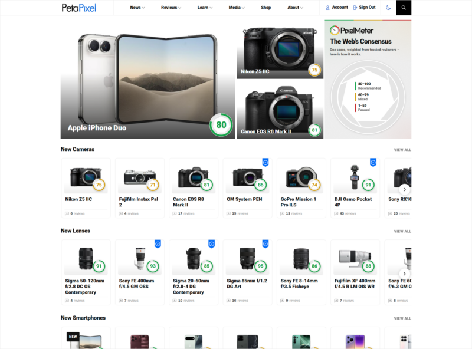Go to Account link
Image resolution: width=472 pixels, height=349 pixels.
(340, 7)
